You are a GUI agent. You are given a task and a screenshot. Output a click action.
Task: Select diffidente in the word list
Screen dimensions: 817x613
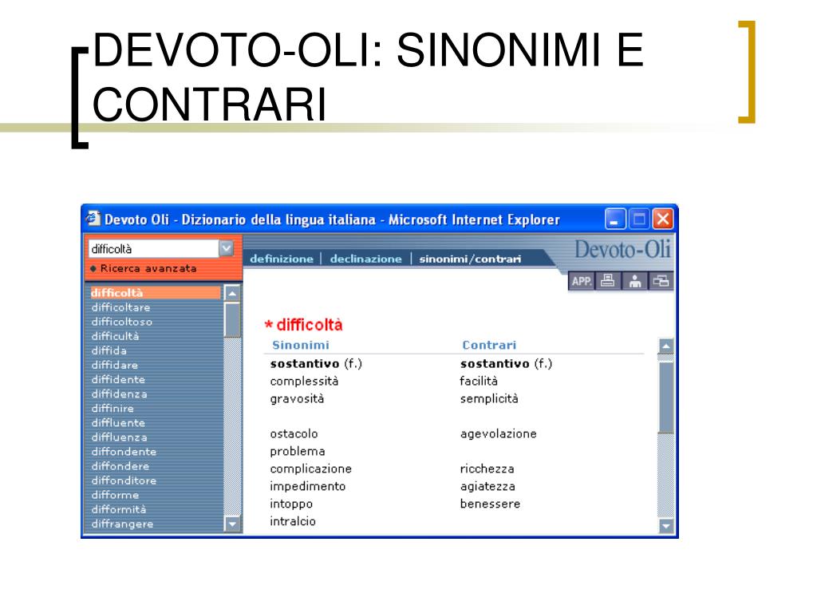(x=118, y=379)
